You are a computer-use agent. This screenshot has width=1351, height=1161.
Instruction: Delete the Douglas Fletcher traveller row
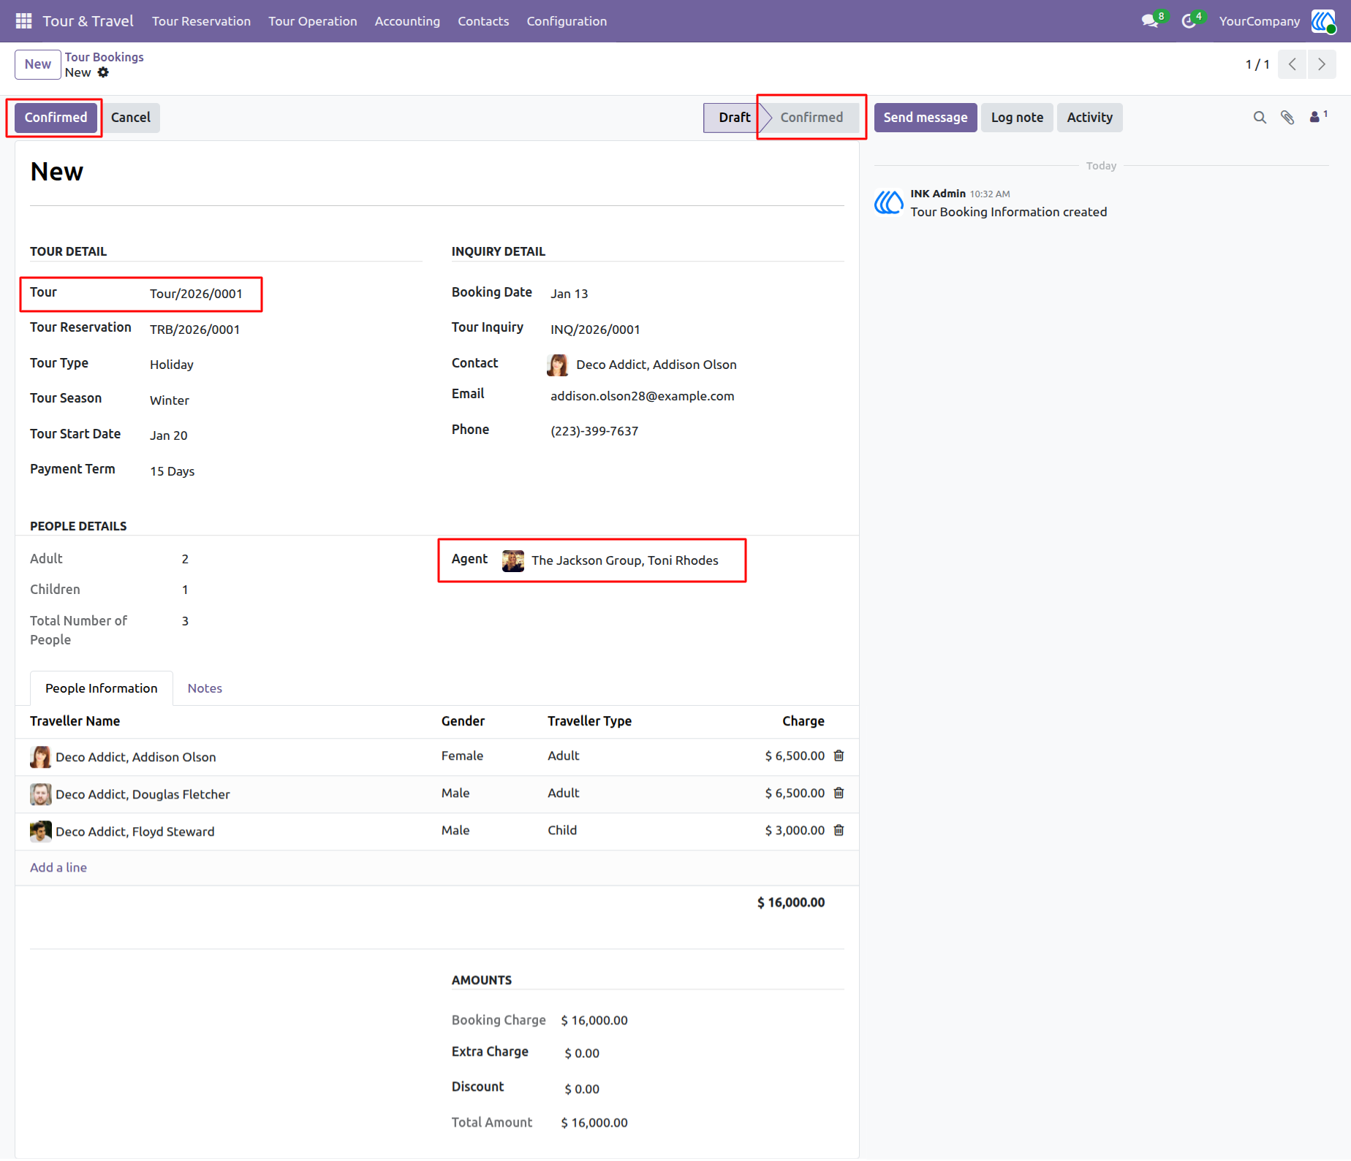coord(839,793)
